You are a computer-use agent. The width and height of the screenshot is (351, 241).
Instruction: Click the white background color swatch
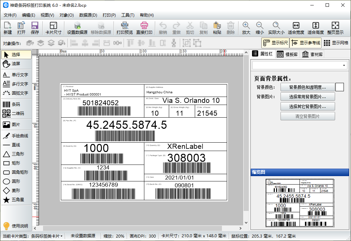[339, 87]
